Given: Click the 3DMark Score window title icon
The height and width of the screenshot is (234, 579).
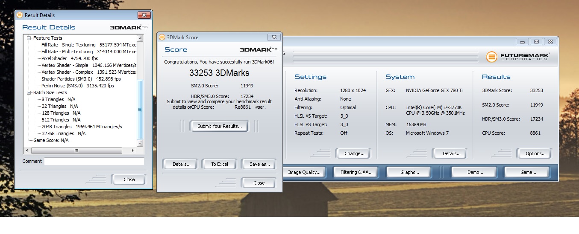Looking at the screenshot, I should (161, 37).
